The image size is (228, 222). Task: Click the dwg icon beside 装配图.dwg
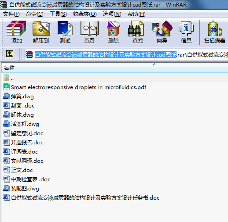click(x=7, y=188)
